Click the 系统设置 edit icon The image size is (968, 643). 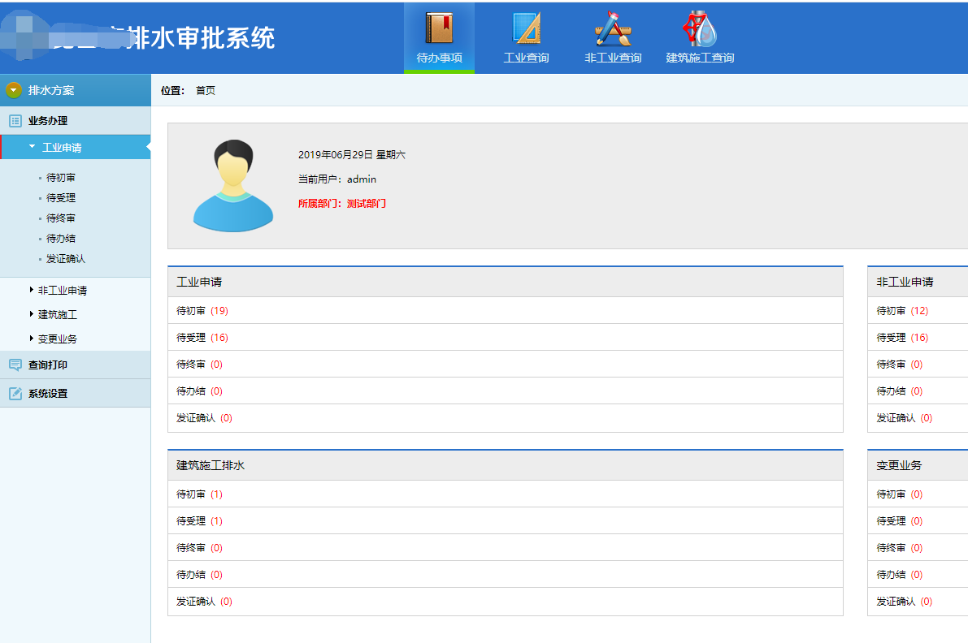coord(15,394)
